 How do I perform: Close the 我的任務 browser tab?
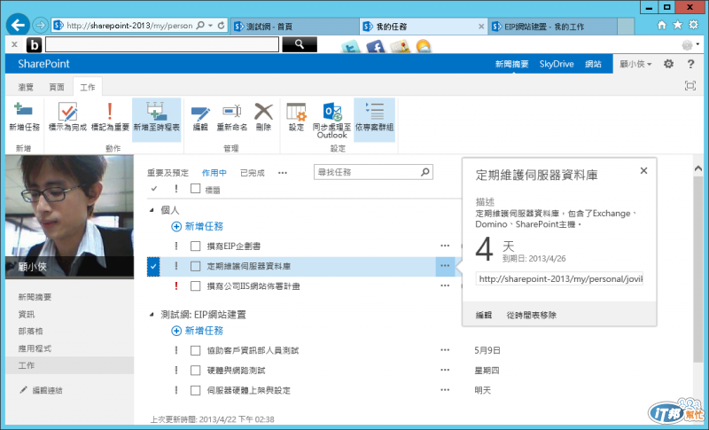481,27
